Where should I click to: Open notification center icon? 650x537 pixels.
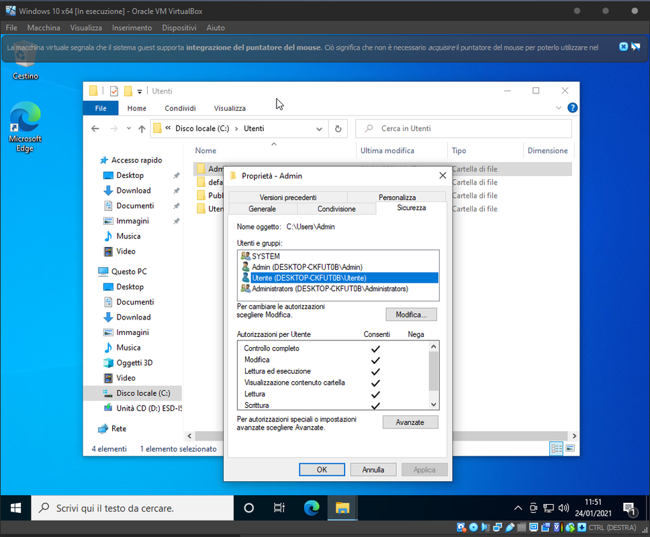coord(630,509)
